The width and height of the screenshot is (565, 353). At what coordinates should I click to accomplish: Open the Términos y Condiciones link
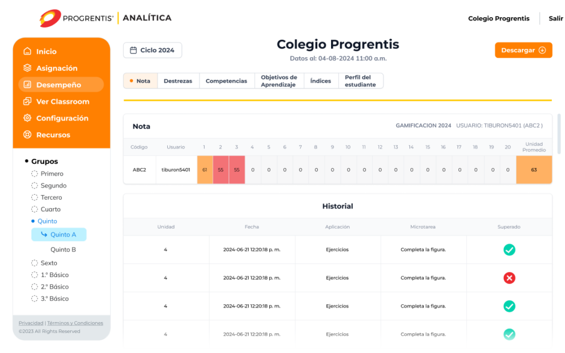[x=75, y=323]
